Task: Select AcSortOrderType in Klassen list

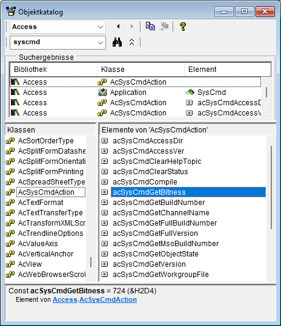Action: [46, 141]
